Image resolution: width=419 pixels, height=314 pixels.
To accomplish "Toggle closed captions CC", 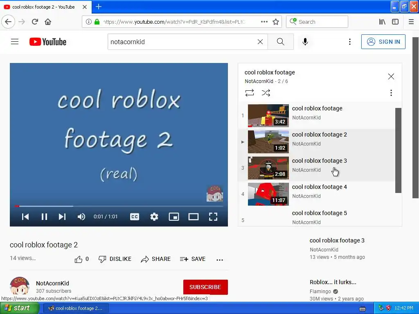I will (x=134, y=217).
